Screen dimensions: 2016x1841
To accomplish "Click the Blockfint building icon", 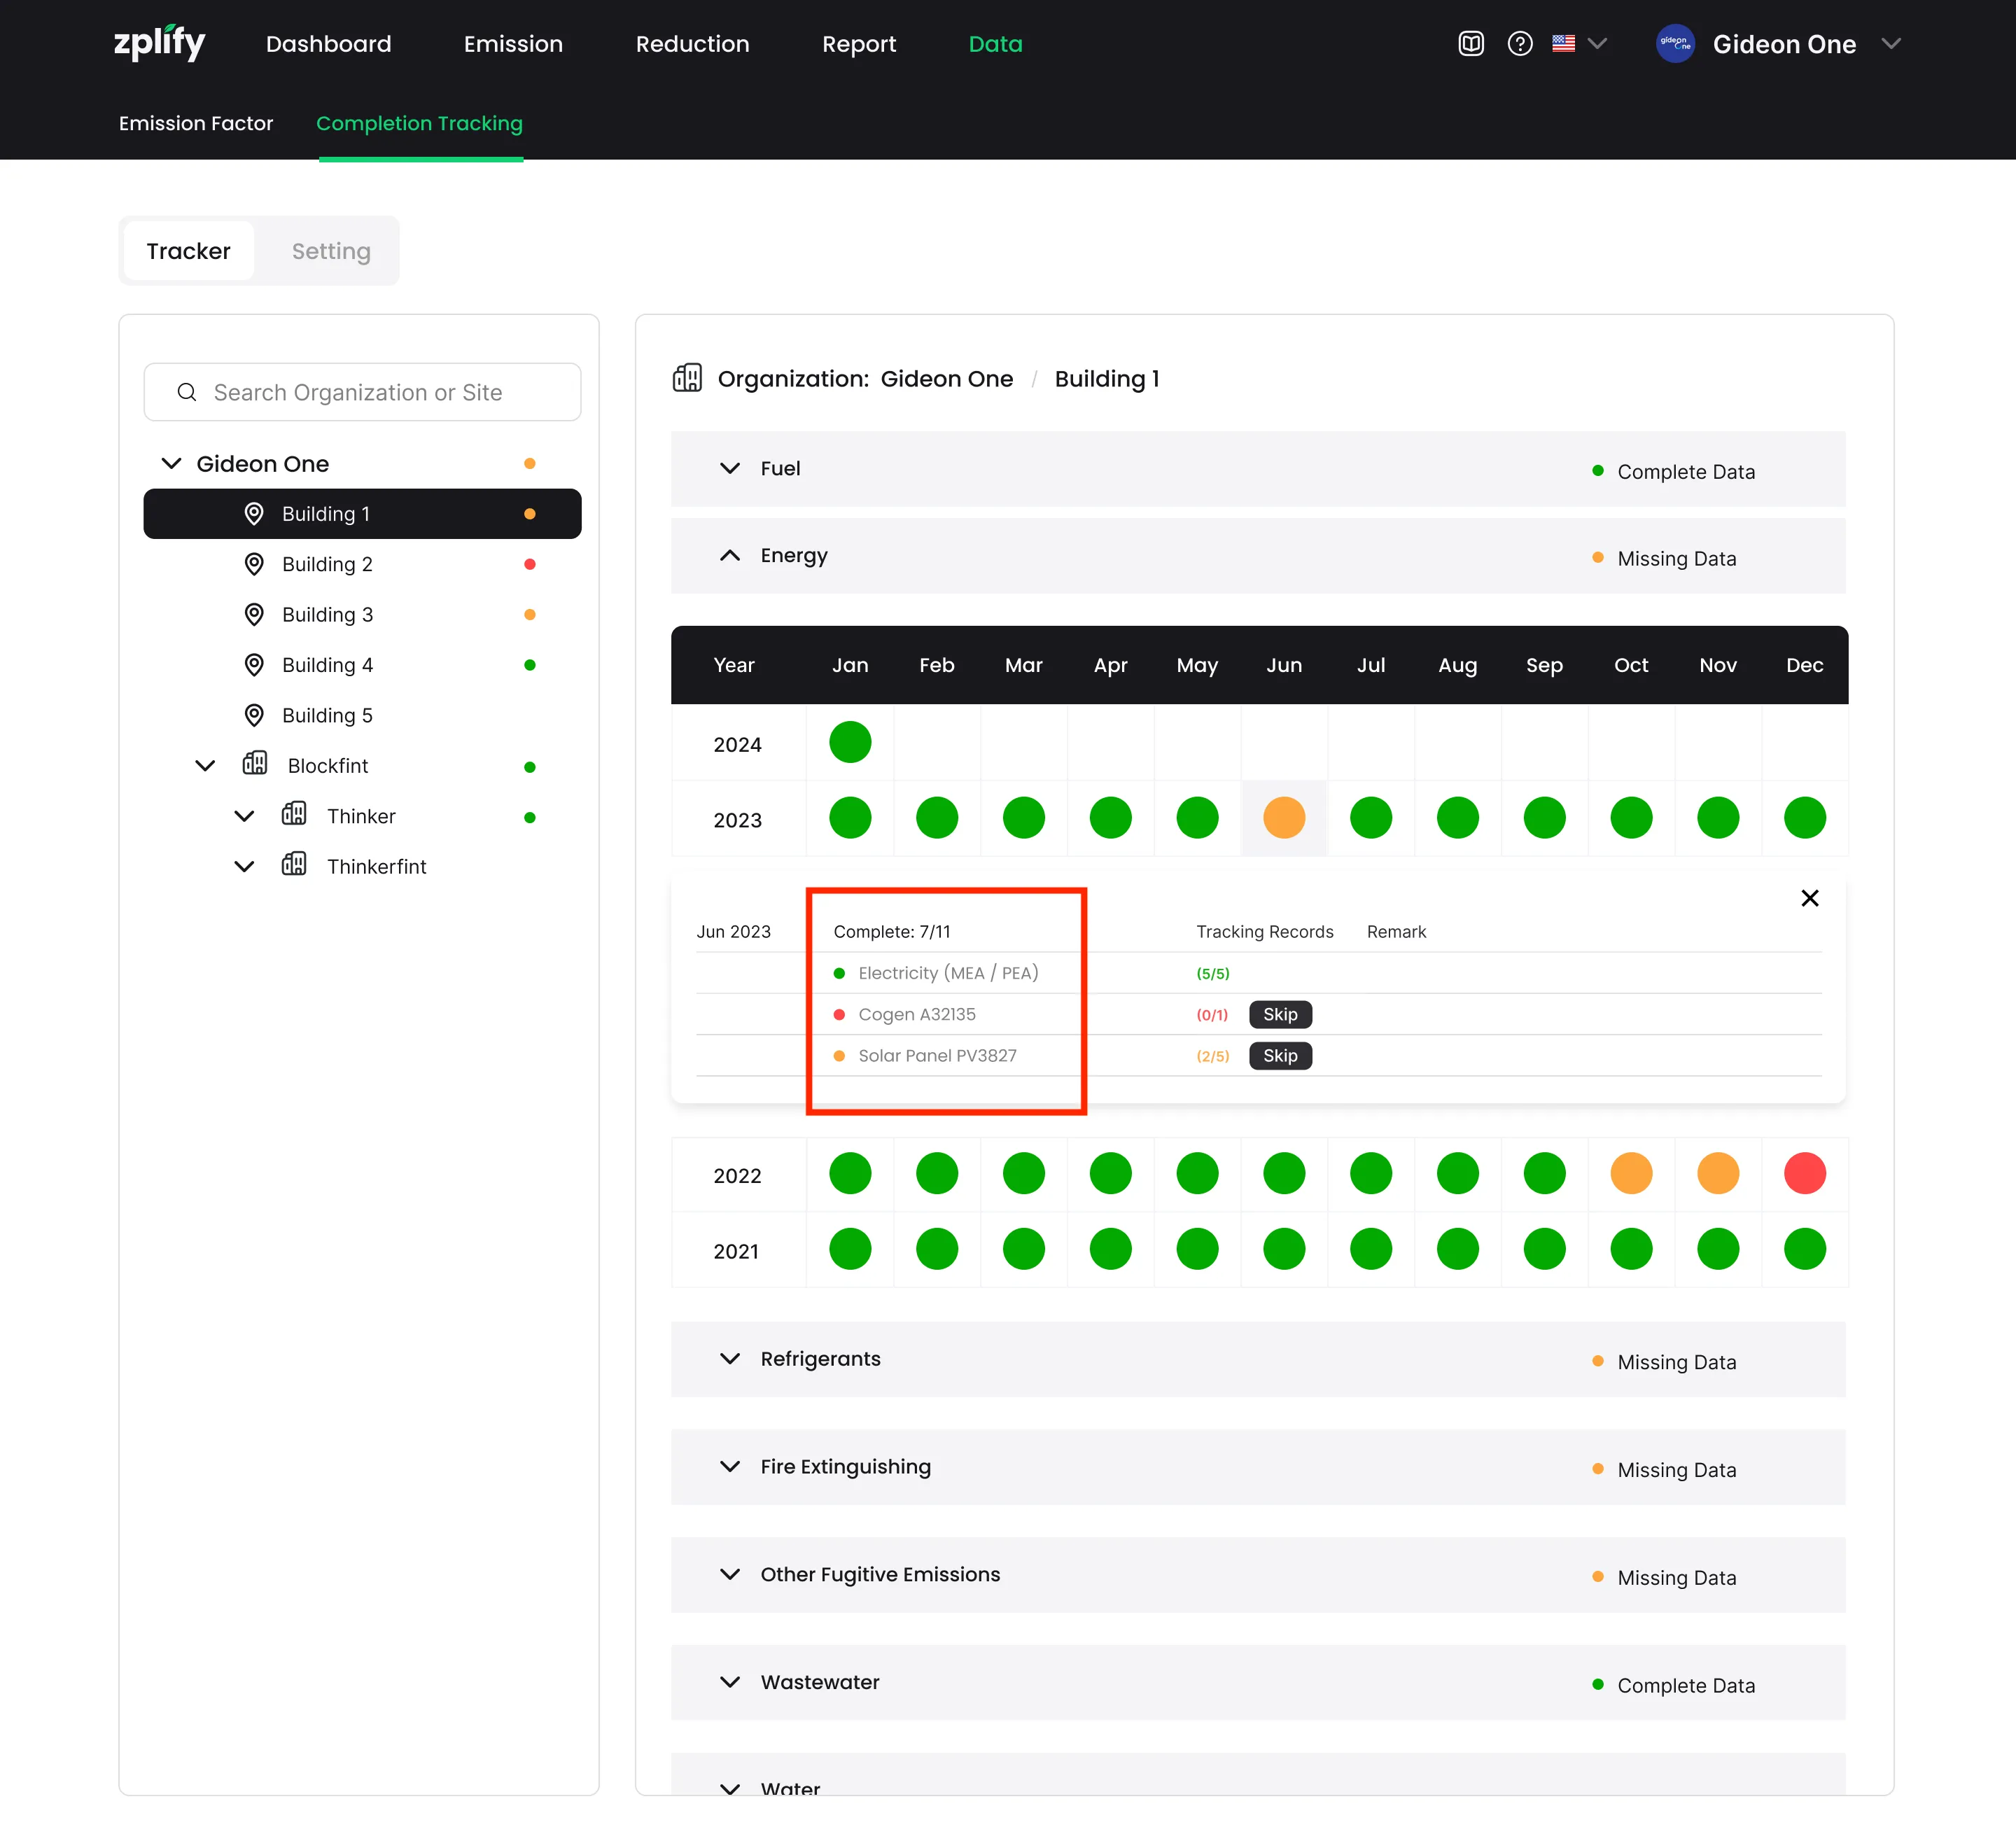I will [x=255, y=764].
